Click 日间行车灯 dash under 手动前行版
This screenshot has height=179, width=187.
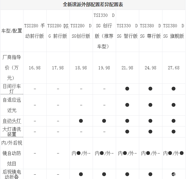(35, 89)
